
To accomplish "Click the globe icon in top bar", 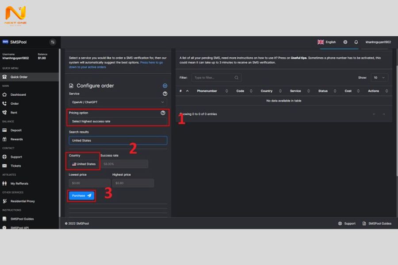I will tap(345, 42).
